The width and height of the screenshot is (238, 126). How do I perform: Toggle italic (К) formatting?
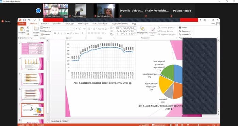(x=58, y=33)
